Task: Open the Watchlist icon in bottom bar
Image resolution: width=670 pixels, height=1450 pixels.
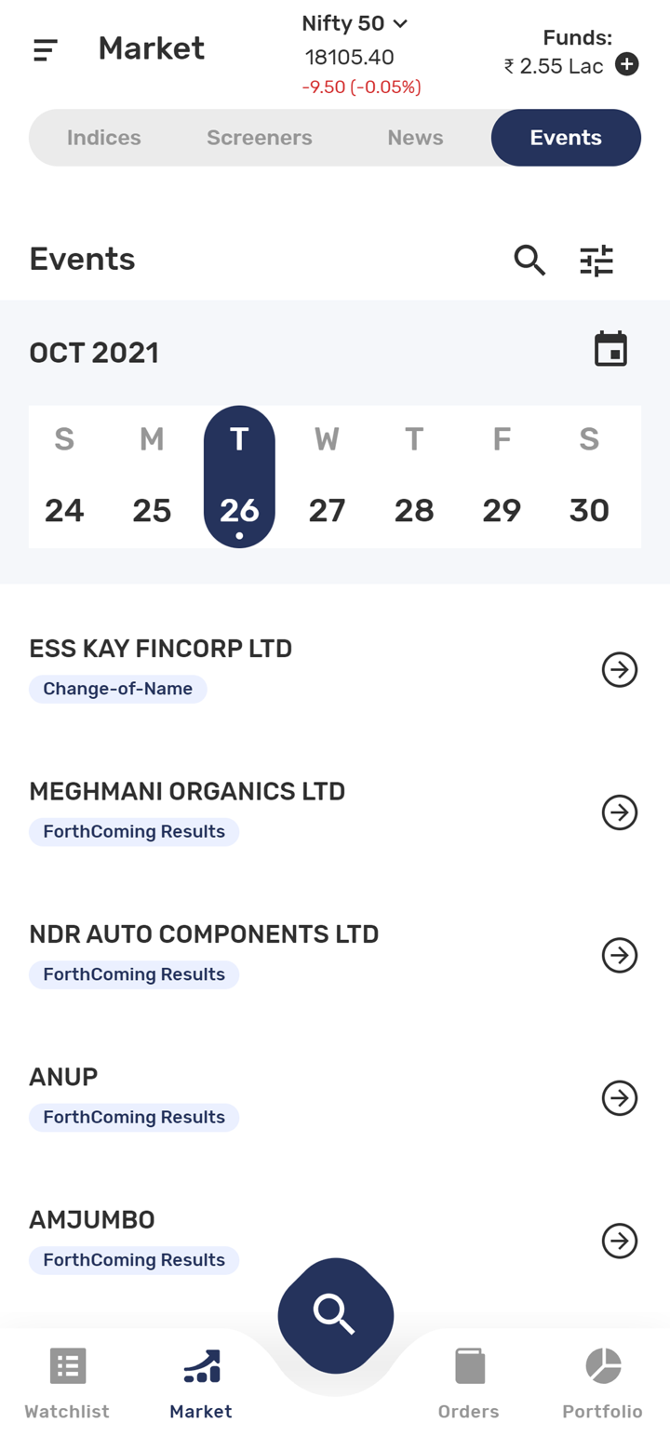Action: pyautogui.click(x=67, y=1366)
